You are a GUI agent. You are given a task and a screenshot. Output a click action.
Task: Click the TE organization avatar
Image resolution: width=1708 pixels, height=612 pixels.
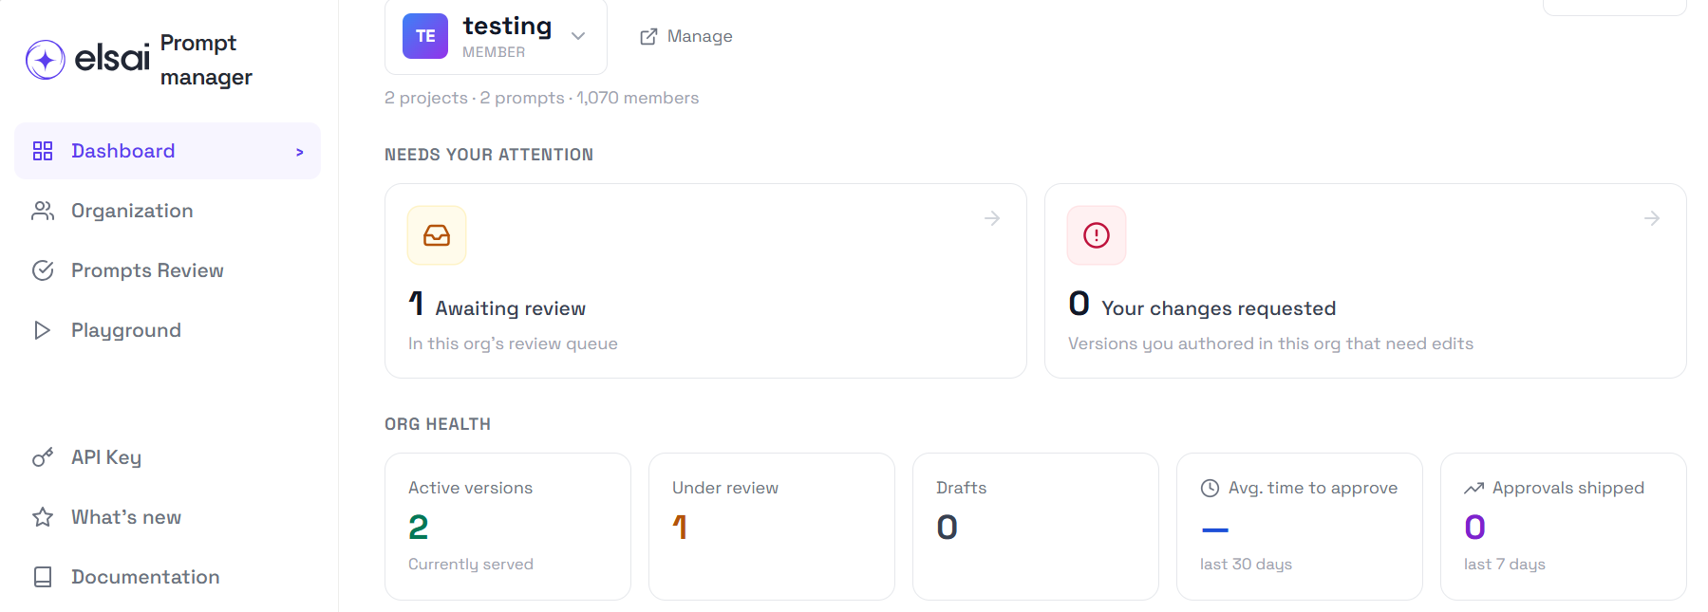tap(425, 36)
